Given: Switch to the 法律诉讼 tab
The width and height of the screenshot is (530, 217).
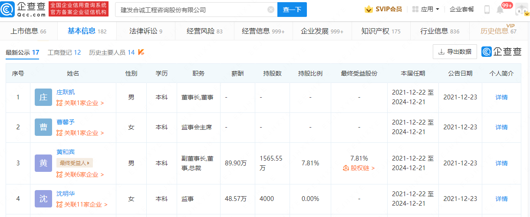Looking at the screenshot, I should pyautogui.click(x=146, y=31).
